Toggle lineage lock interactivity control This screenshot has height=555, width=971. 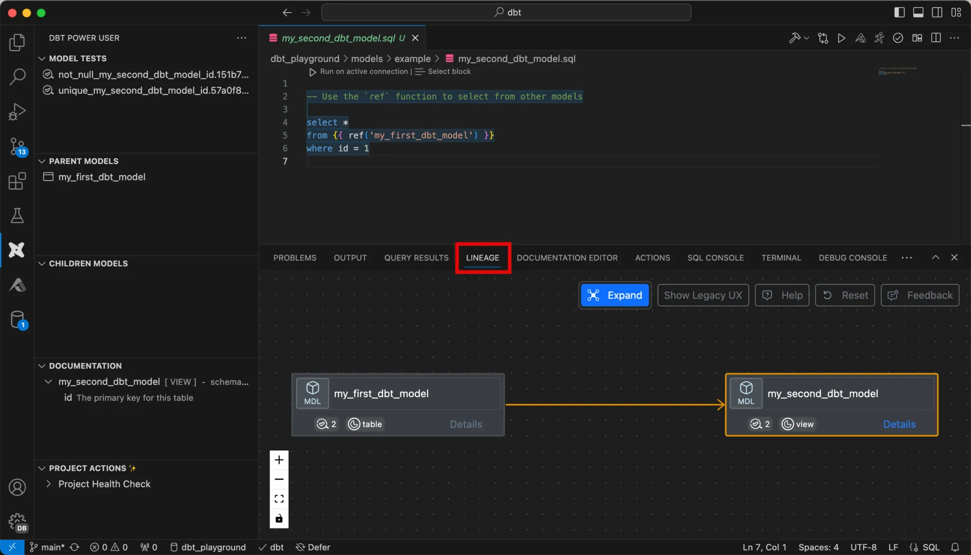279,518
